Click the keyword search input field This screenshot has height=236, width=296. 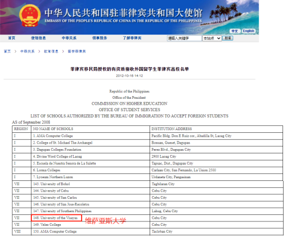(x=184, y=38)
